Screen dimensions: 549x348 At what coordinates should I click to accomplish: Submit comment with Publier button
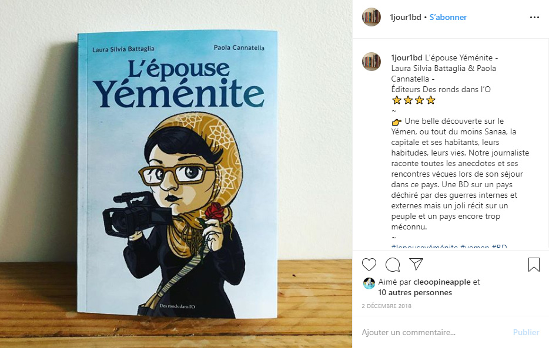(526, 332)
